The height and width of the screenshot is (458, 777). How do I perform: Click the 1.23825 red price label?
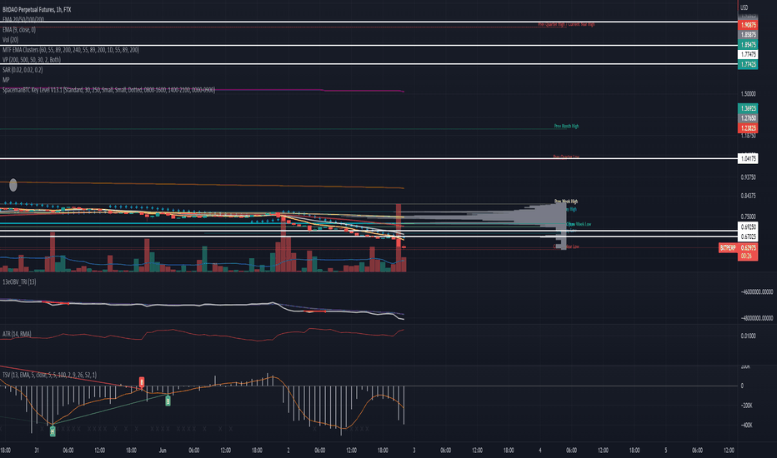(x=748, y=128)
